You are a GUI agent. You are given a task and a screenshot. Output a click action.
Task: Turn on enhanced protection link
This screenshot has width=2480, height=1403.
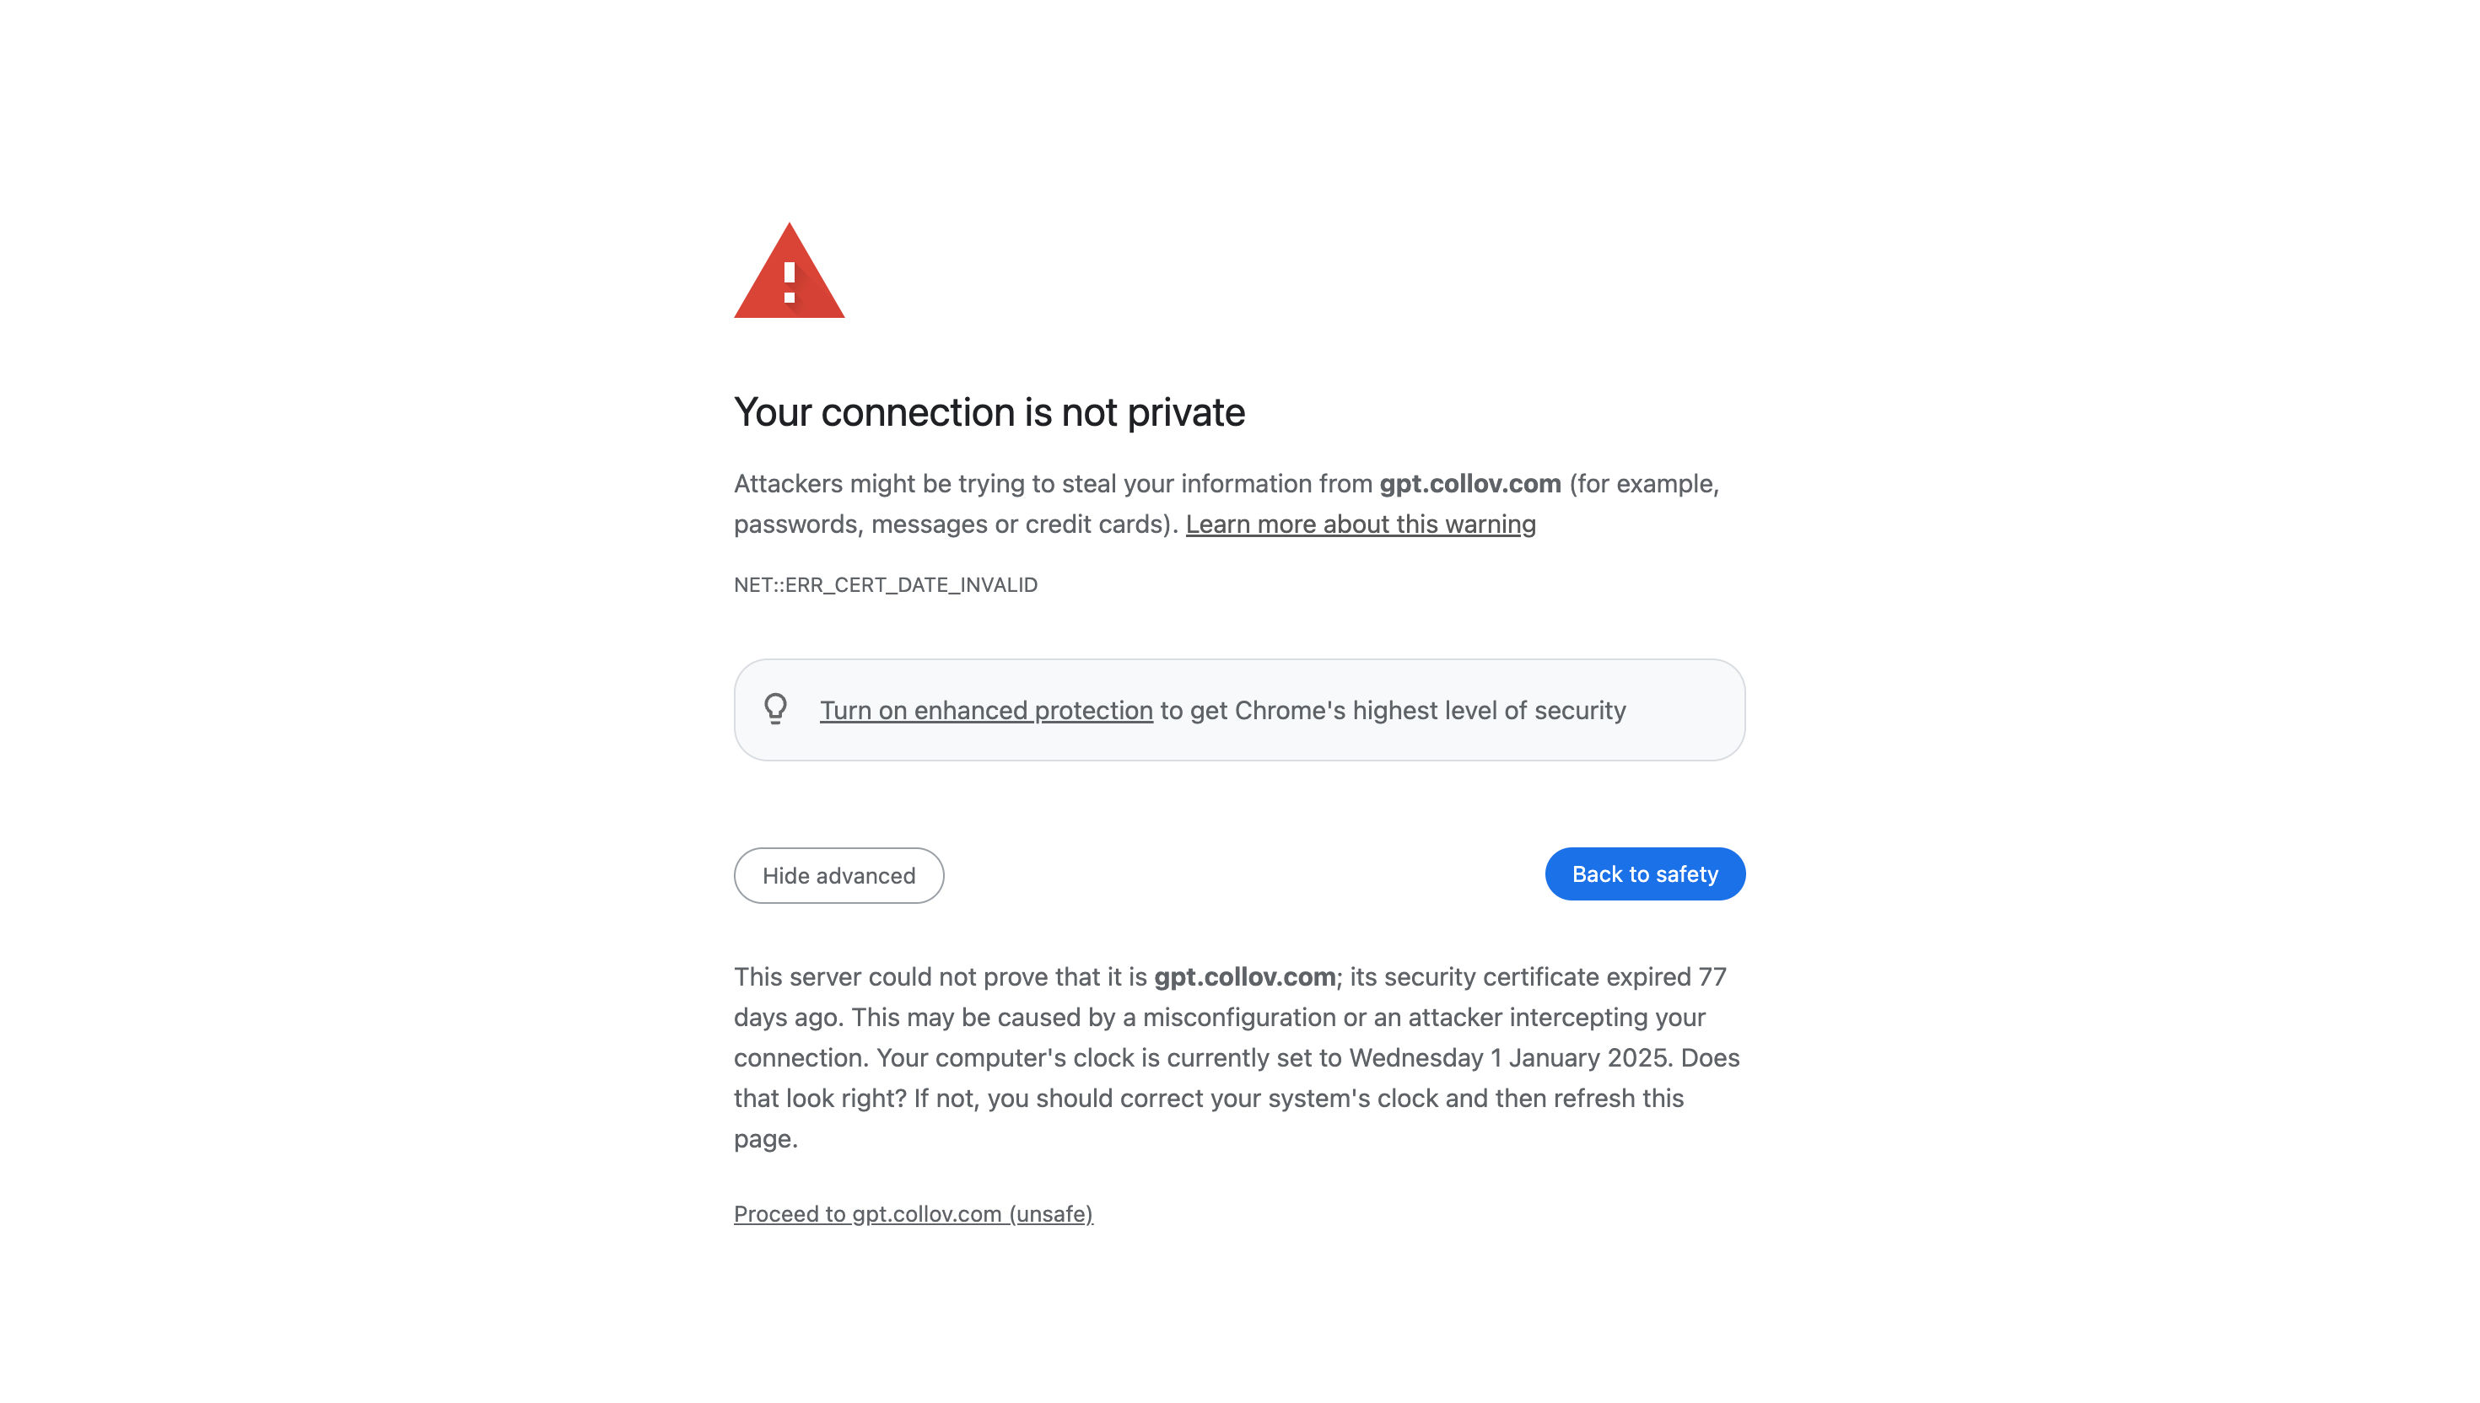(986, 710)
